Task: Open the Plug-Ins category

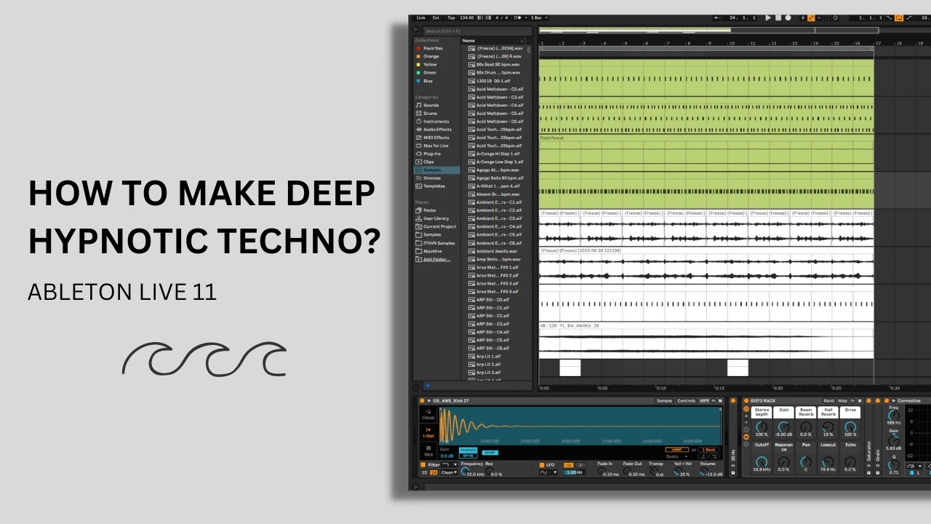Action: [431, 154]
